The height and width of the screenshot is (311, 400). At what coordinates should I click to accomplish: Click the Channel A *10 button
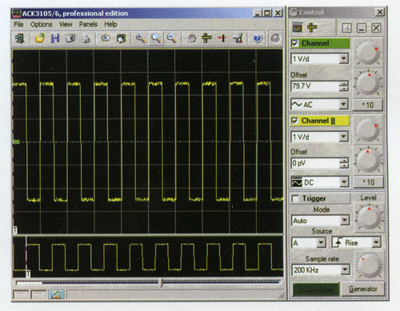pos(368,105)
